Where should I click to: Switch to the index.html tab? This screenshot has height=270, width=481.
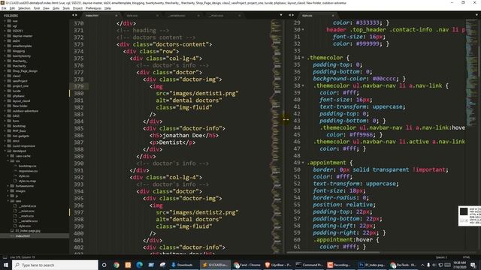(92, 15)
